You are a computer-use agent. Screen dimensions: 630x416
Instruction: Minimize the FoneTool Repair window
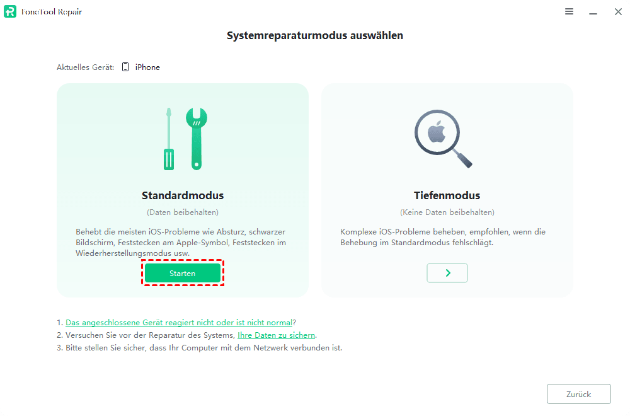(593, 12)
